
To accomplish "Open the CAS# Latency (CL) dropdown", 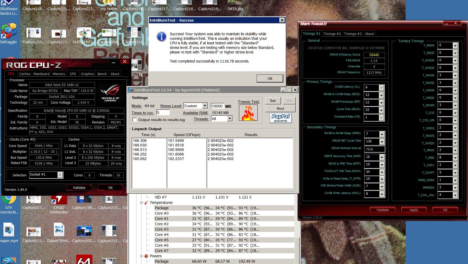I will click(x=382, y=88).
